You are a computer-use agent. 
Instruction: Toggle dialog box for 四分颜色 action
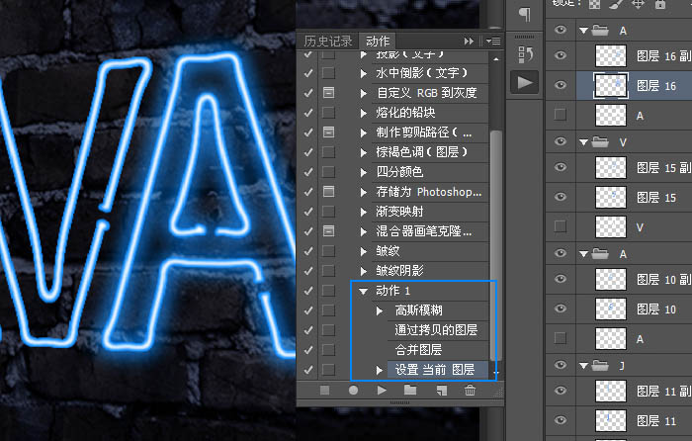328,172
